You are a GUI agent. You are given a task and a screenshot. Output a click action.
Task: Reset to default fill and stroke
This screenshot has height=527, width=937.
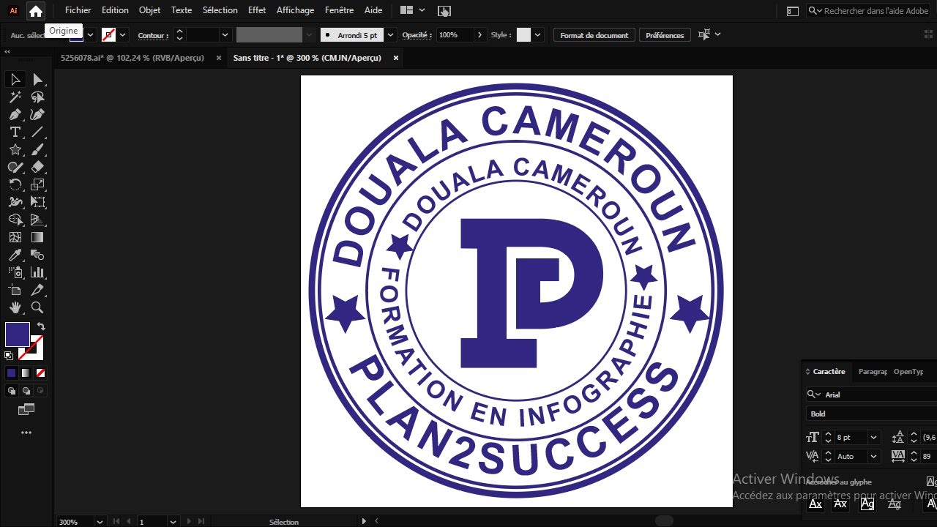tap(9, 356)
